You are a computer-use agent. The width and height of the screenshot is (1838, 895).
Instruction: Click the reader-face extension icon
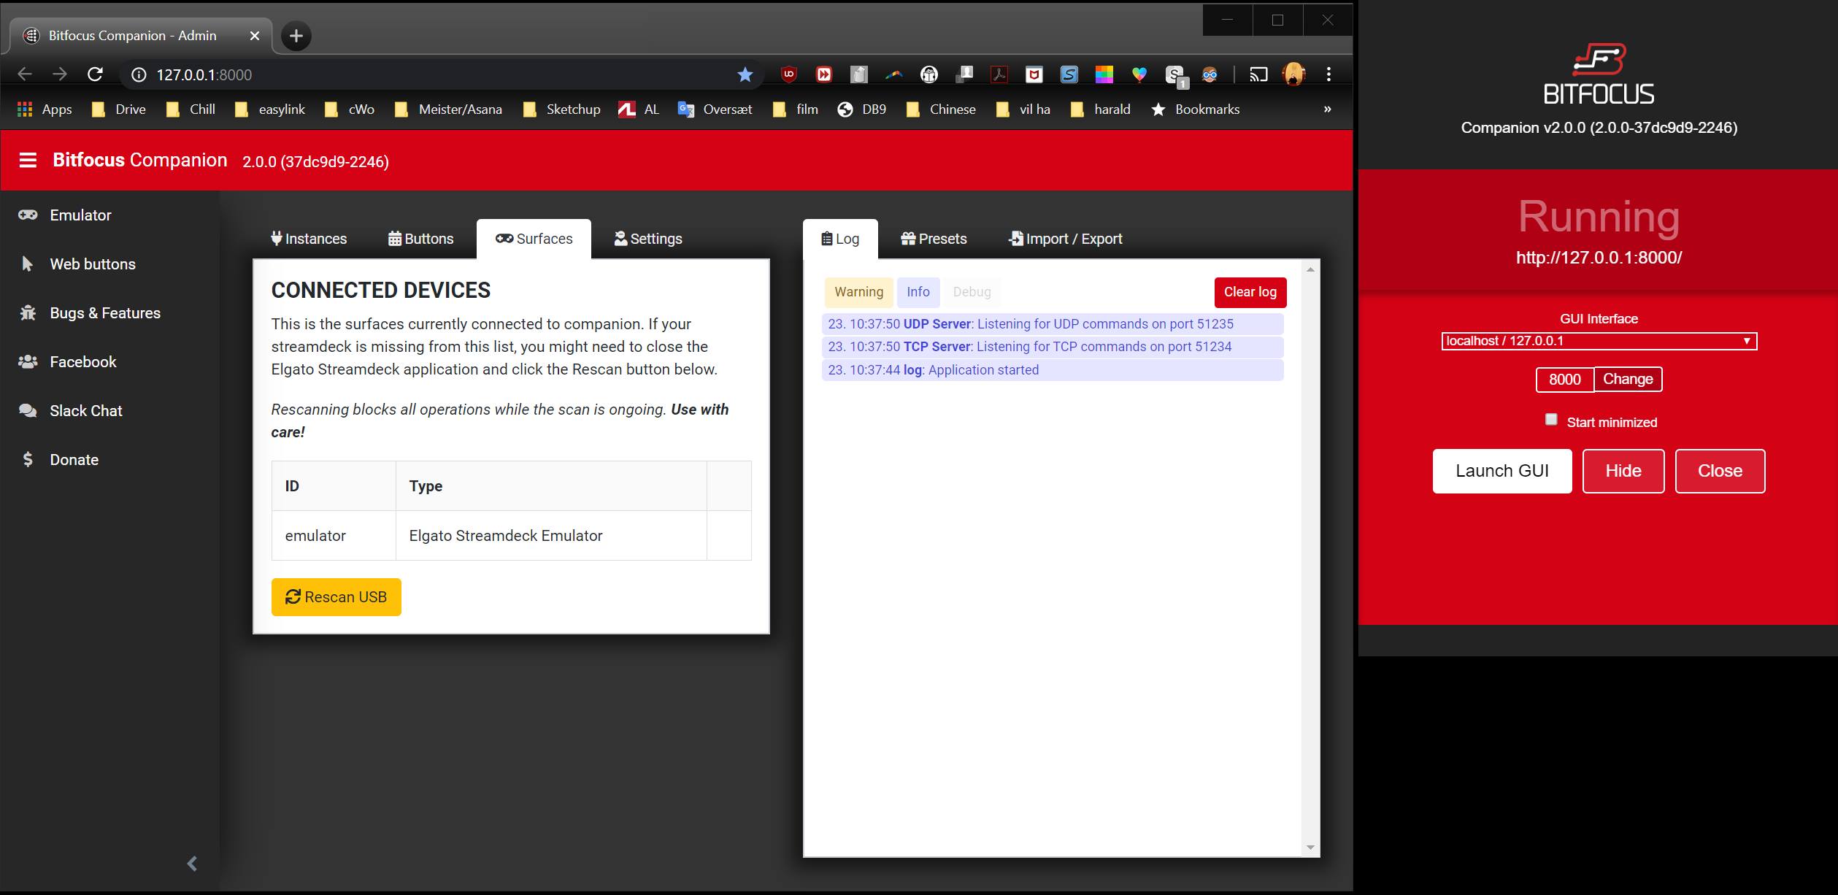[x=928, y=74]
